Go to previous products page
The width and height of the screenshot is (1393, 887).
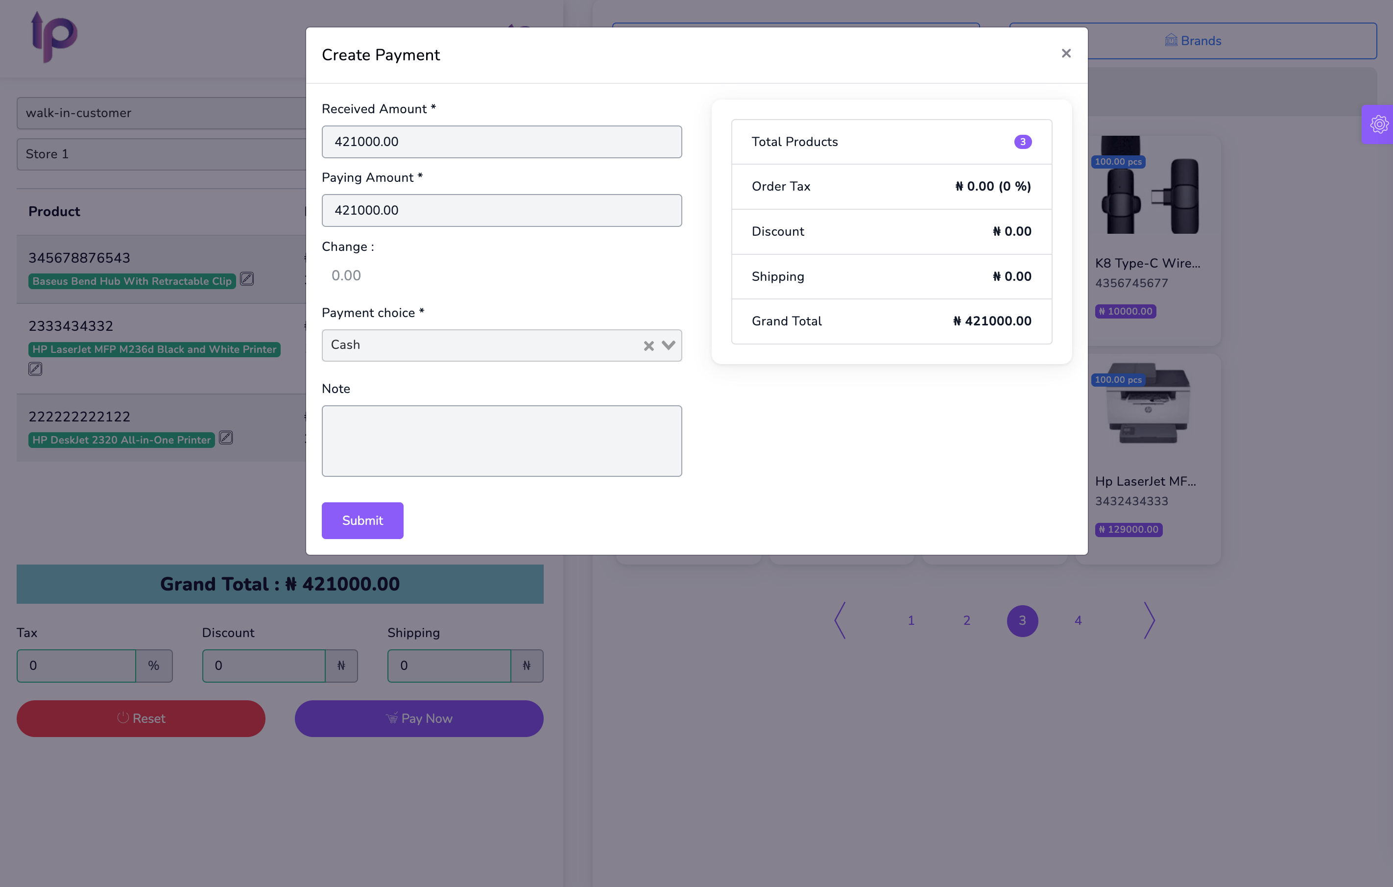(x=840, y=621)
